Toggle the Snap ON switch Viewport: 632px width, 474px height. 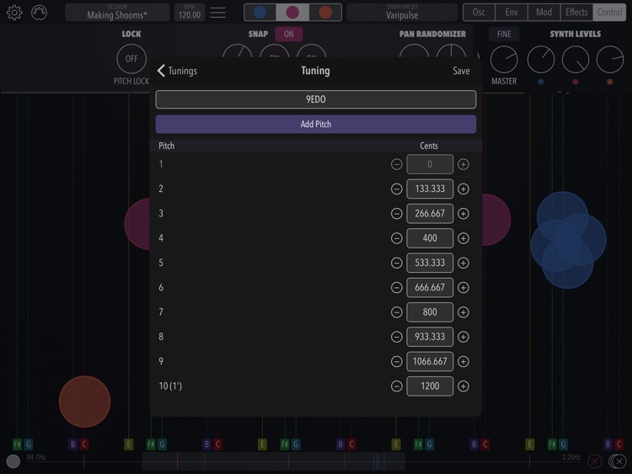(x=288, y=35)
